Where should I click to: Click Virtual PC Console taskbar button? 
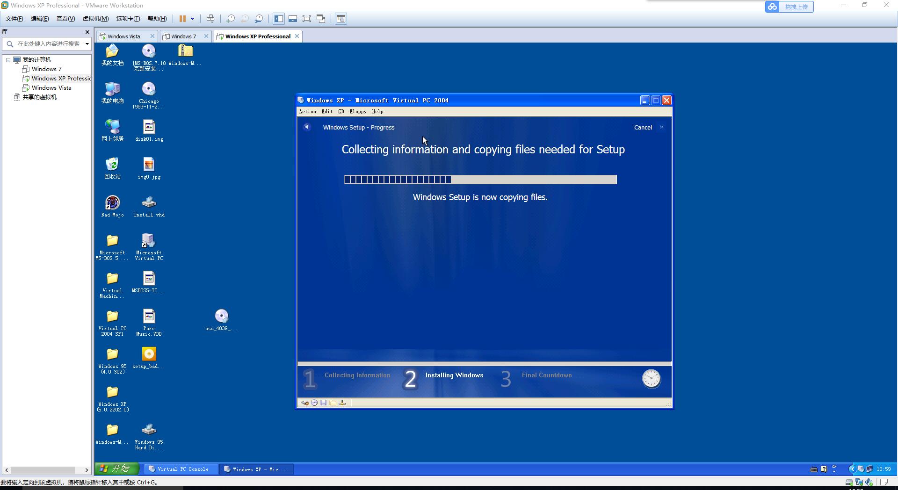[x=181, y=469]
